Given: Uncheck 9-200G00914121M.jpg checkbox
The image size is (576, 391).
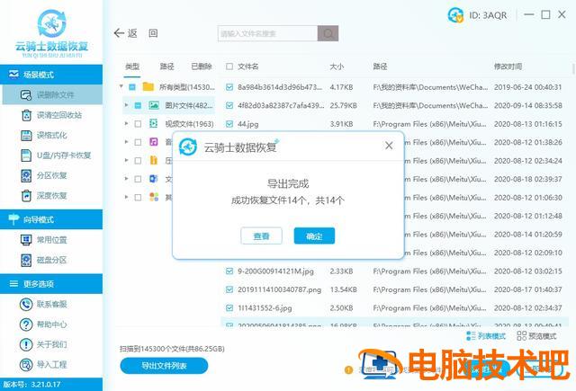Looking at the screenshot, I should [229, 271].
